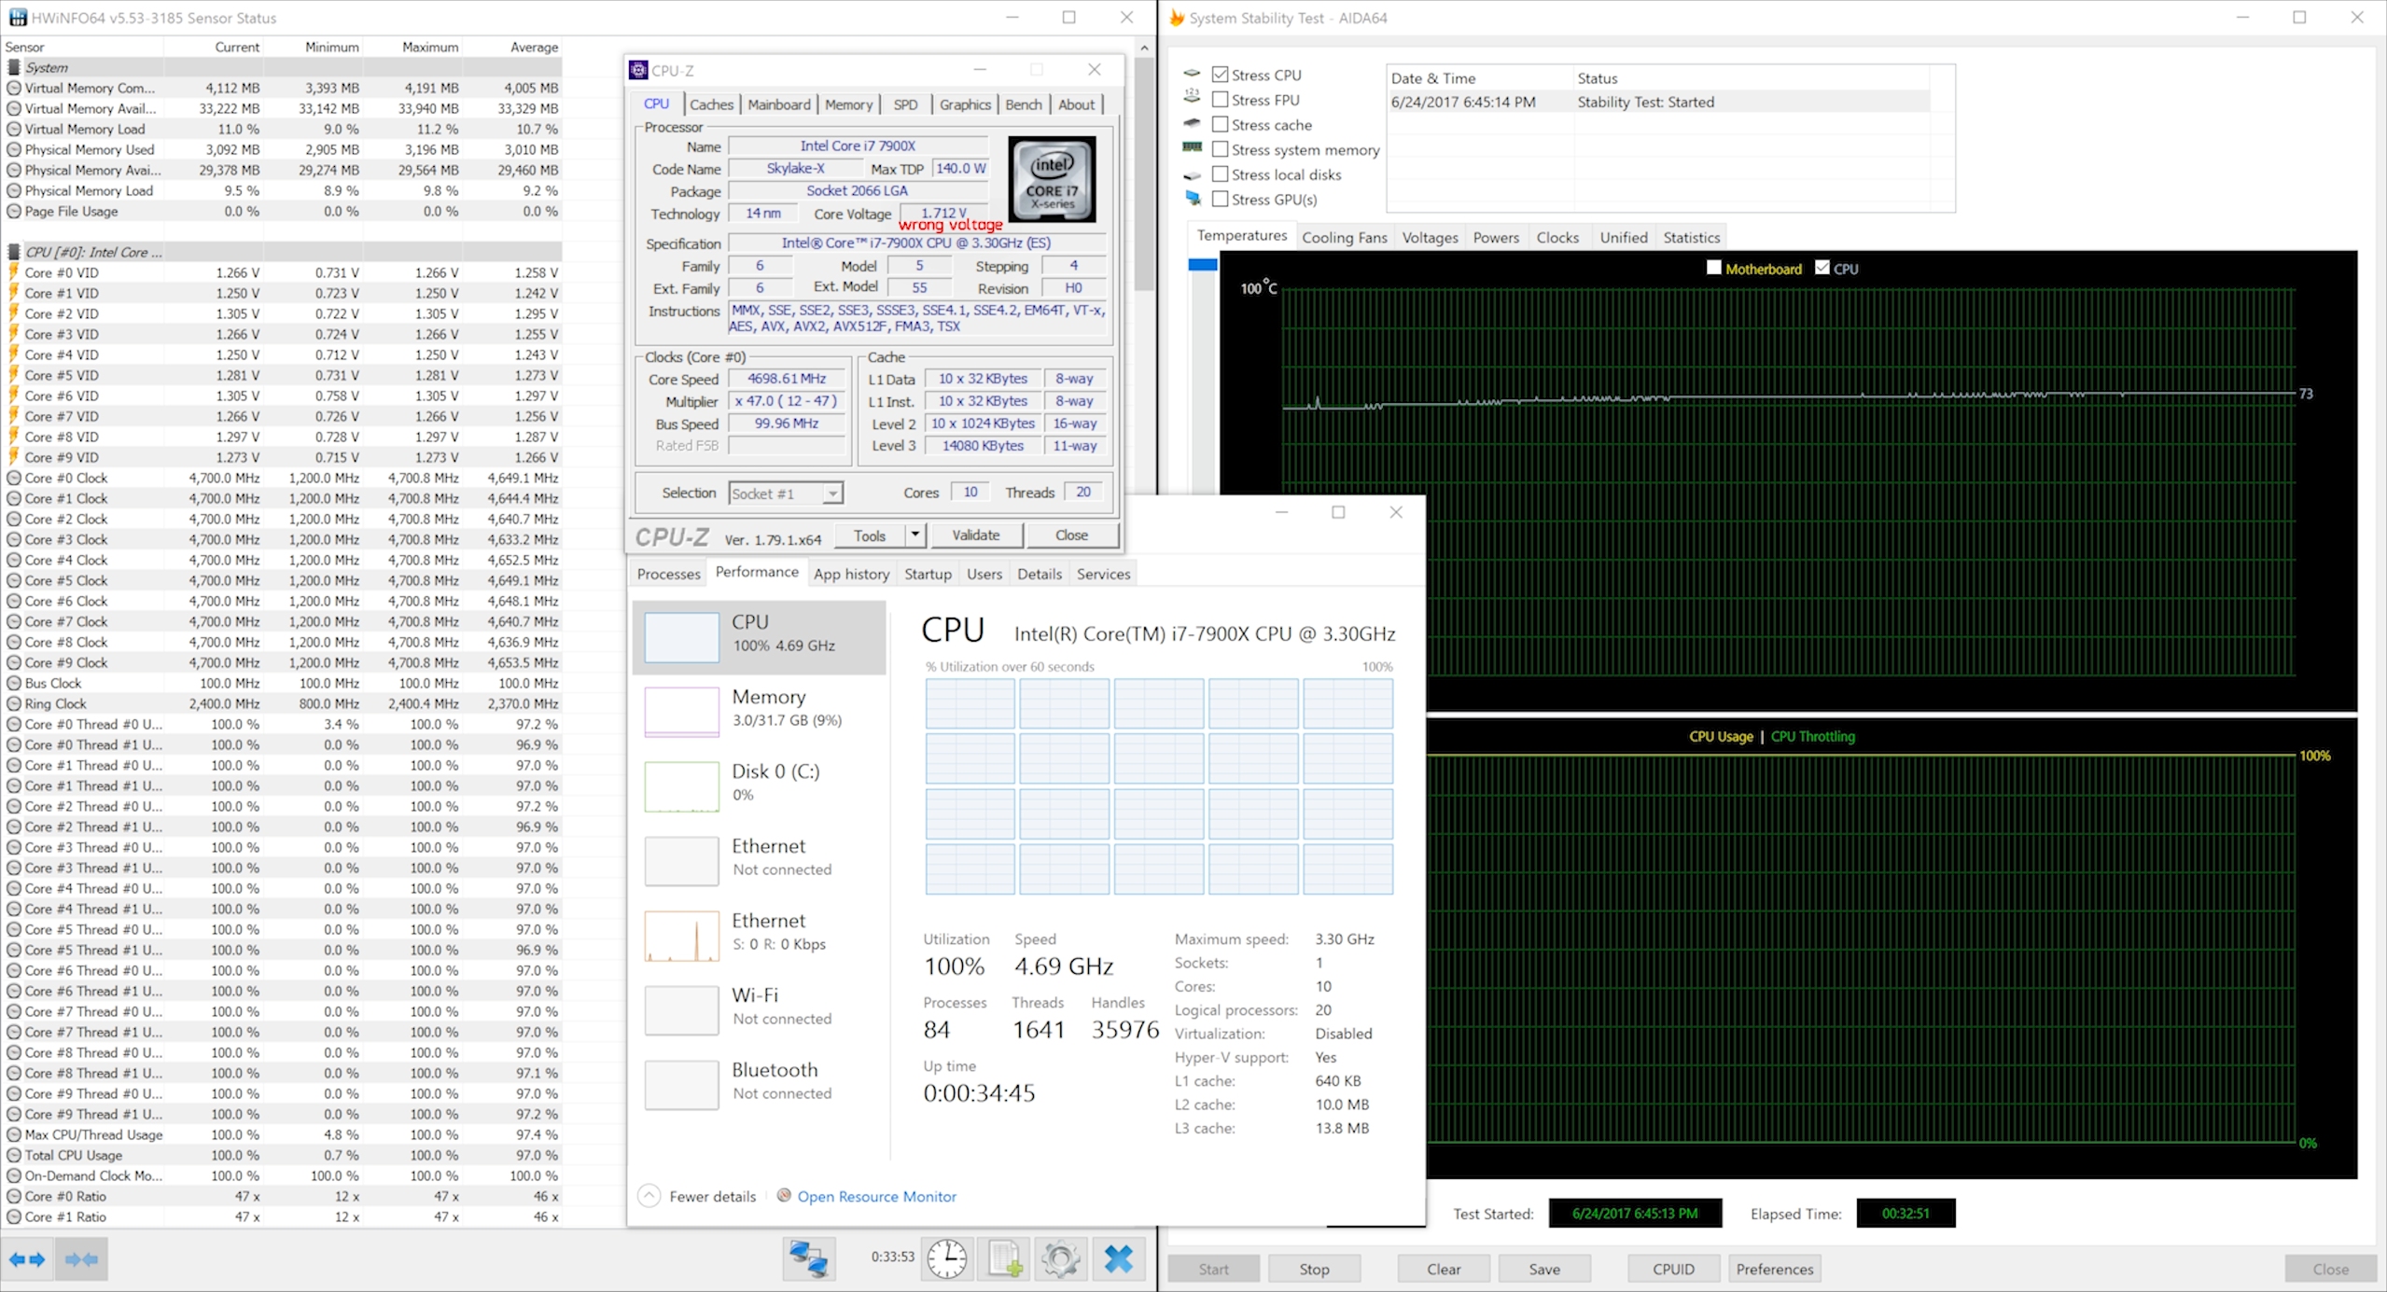Toggle the CPU temperature graph checkbox

tap(1822, 268)
